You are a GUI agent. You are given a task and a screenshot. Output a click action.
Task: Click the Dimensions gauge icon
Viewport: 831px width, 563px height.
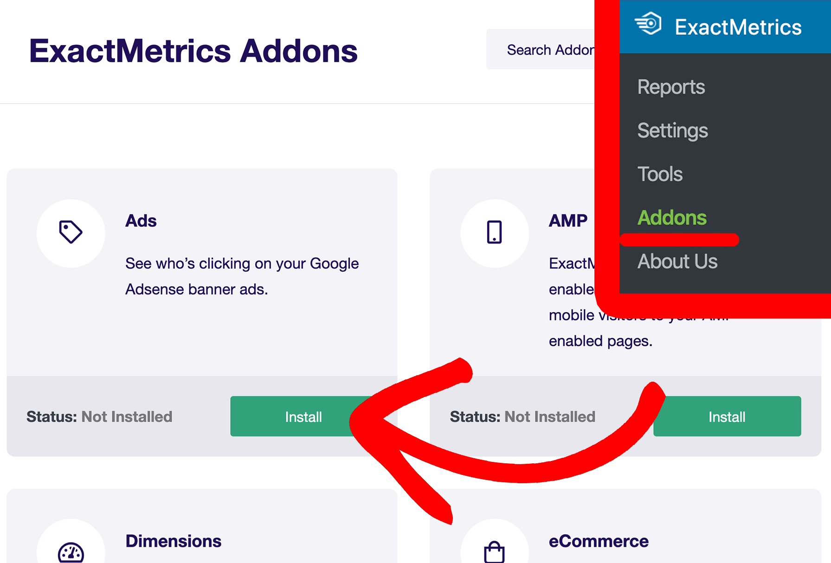(71, 552)
